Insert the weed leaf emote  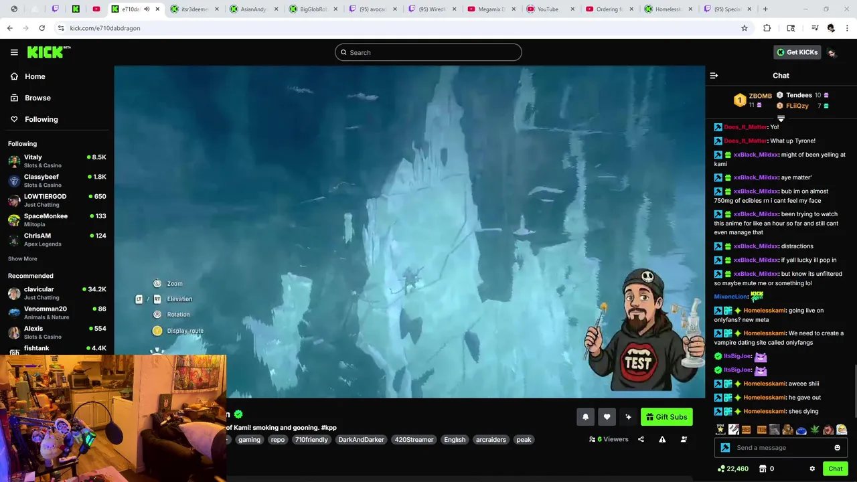click(x=815, y=430)
